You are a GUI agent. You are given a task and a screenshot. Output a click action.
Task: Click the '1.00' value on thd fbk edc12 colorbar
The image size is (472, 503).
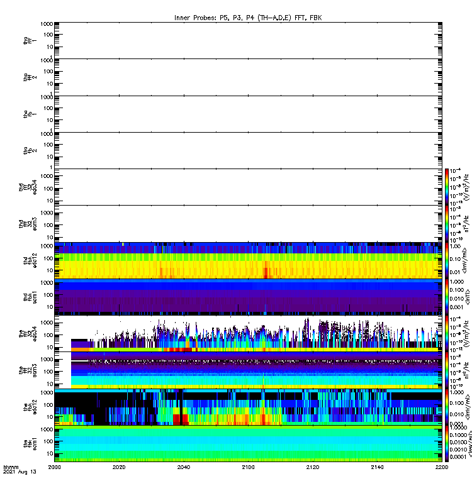455,246
